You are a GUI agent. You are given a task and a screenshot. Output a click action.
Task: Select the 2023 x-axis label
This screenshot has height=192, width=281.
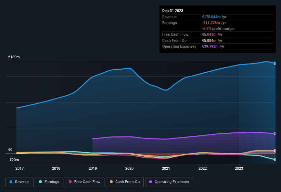(239, 168)
